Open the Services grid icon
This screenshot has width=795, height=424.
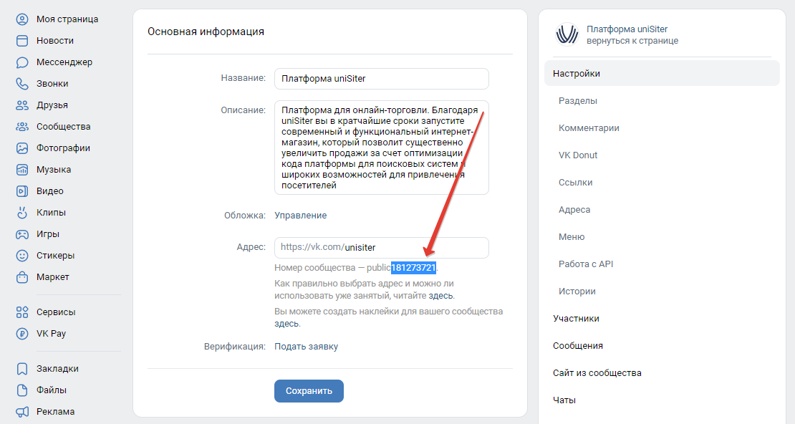tap(23, 312)
